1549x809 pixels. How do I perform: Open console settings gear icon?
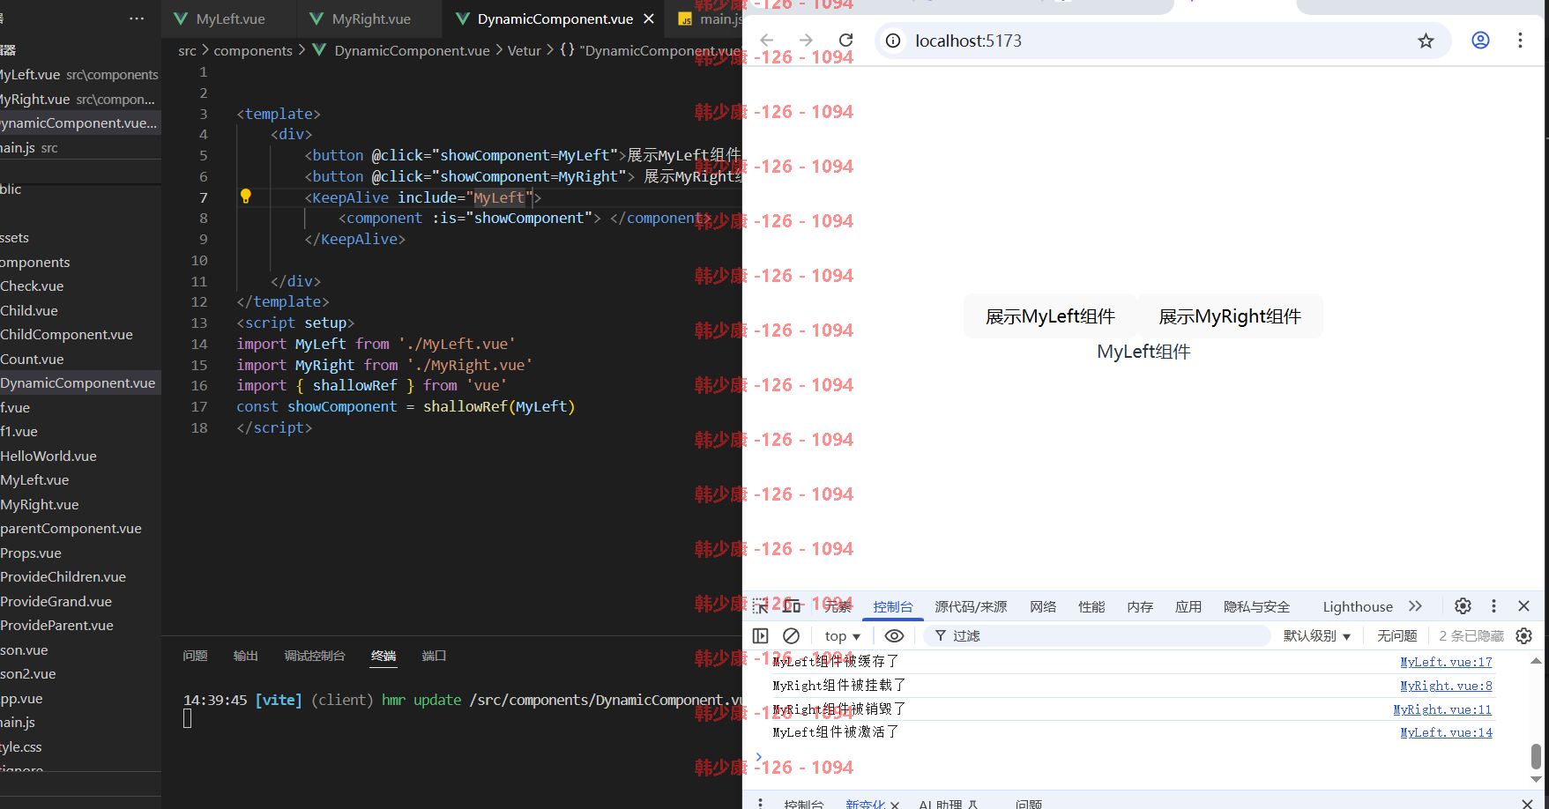point(1523,635)
